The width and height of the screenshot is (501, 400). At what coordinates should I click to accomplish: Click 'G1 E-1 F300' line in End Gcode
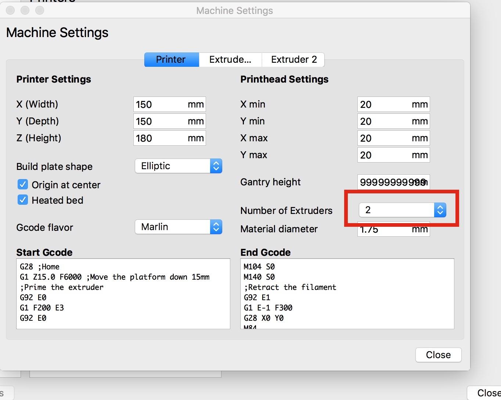coord(268,308)
